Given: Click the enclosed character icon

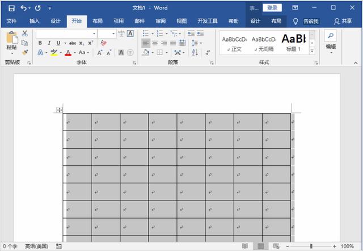Looking at the screenshot, I should point(130,53).
